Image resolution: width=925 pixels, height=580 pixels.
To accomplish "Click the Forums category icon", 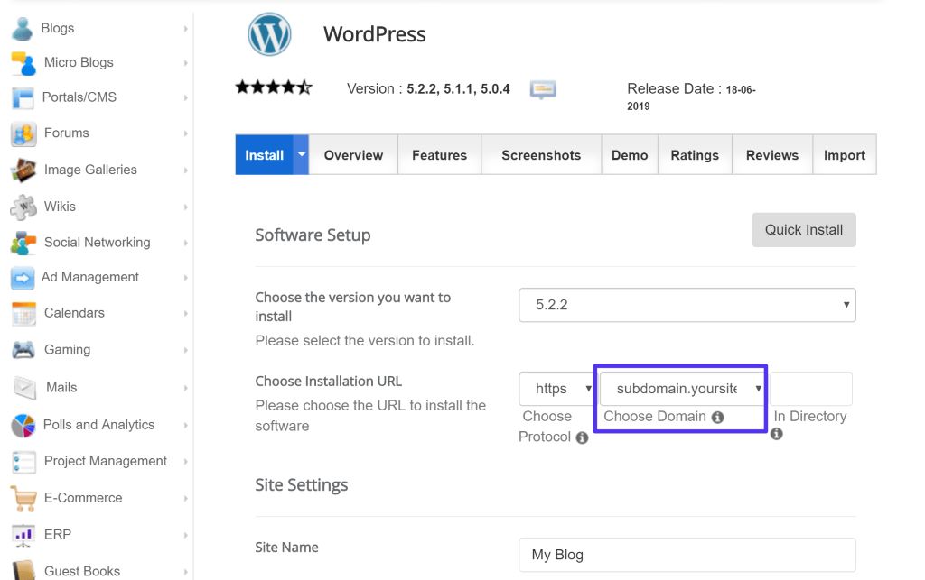I will point(23,133).
